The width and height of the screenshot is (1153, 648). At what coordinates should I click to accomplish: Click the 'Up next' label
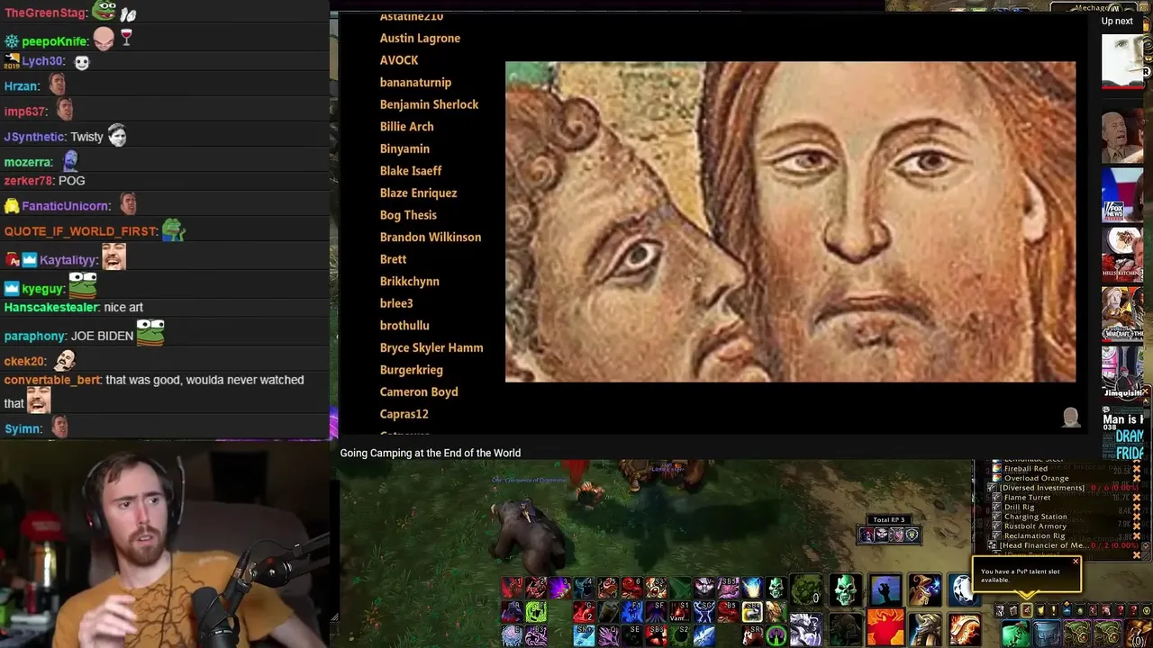click(x=1117, y=21)
